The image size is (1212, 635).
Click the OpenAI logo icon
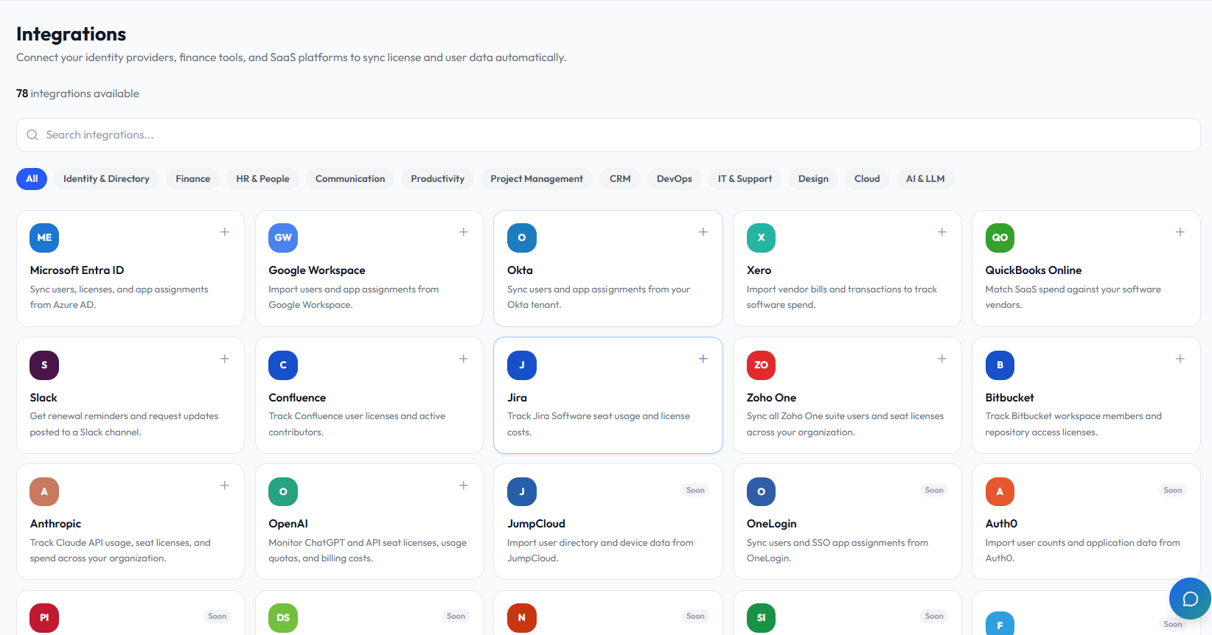(x=283, y=491)
